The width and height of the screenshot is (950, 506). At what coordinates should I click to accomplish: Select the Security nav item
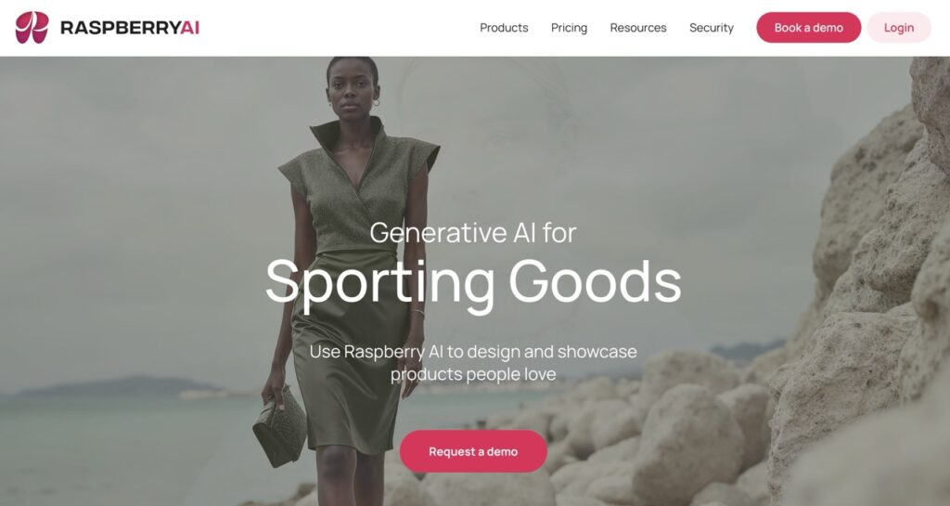(x=712, y=28)
